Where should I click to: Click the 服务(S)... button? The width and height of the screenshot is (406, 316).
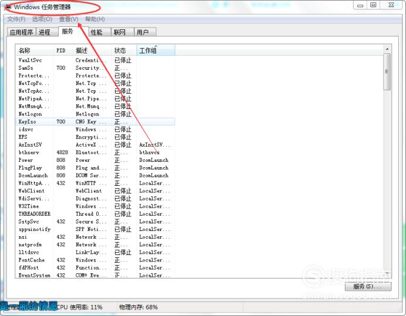[368, 287]
